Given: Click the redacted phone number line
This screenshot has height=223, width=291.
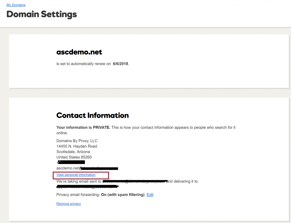Looking at the screenshot, I should pyautogui.click(x=71, y=162).
